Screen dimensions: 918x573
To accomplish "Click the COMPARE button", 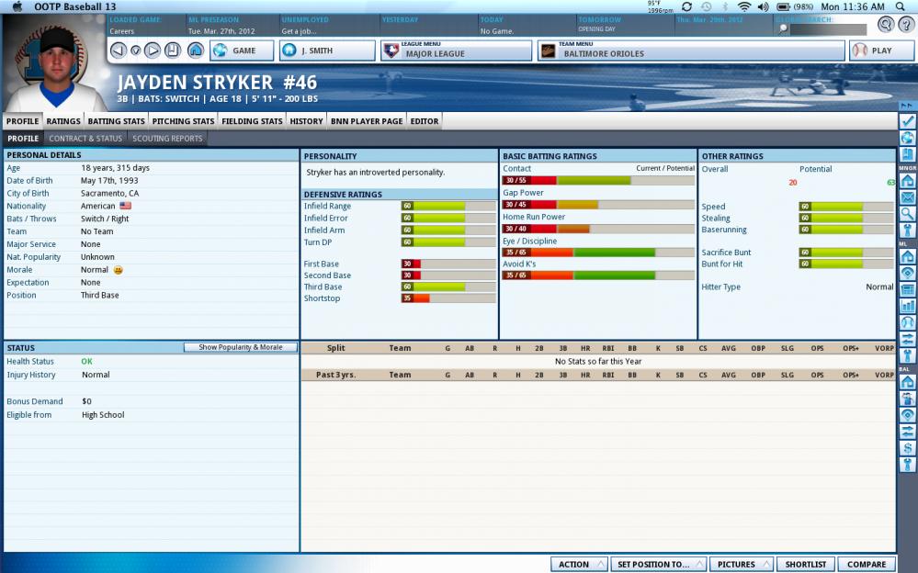I will click(x=867, y=564).
